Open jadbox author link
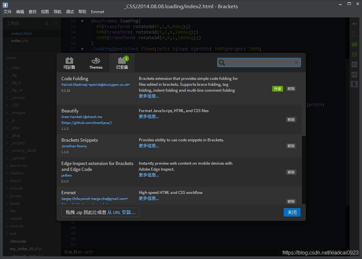Screen dimensions: 362x259 pyautogui.click(x=67, y=175)
